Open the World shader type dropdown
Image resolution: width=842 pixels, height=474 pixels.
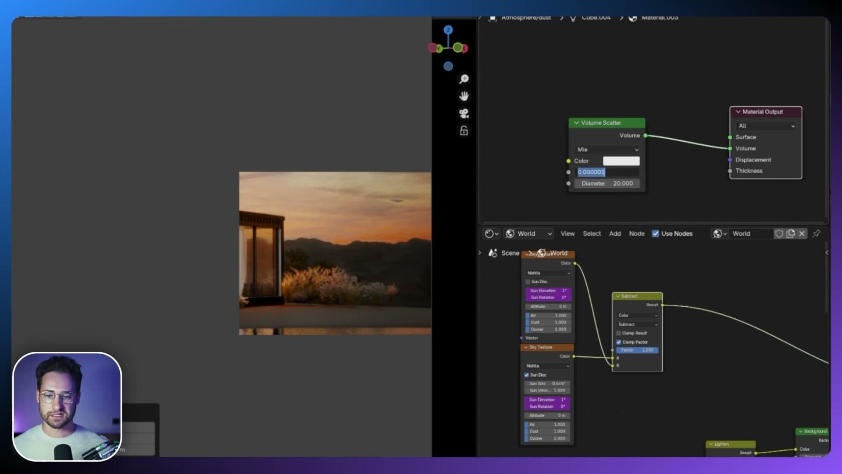tap(528, 234)
